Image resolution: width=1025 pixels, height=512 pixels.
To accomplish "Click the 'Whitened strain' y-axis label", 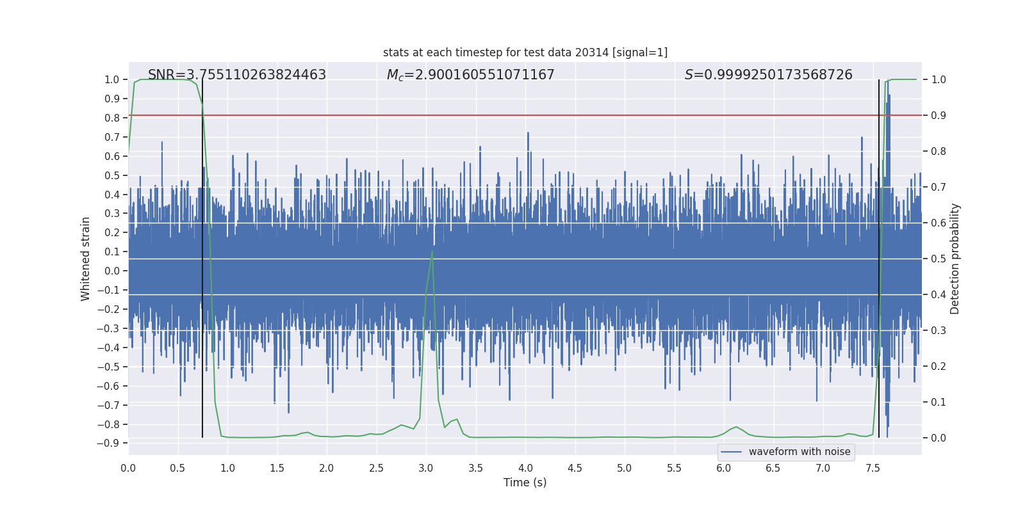I will [x=86, y=259].
